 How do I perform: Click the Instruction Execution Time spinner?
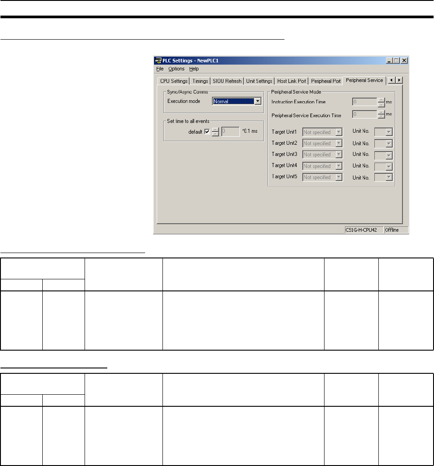pos(381,102)
